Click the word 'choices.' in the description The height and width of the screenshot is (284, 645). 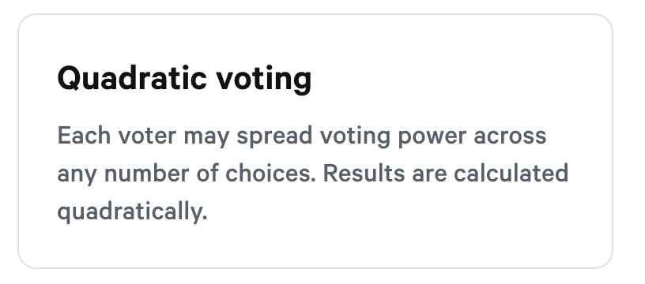(x=270, y=173)
